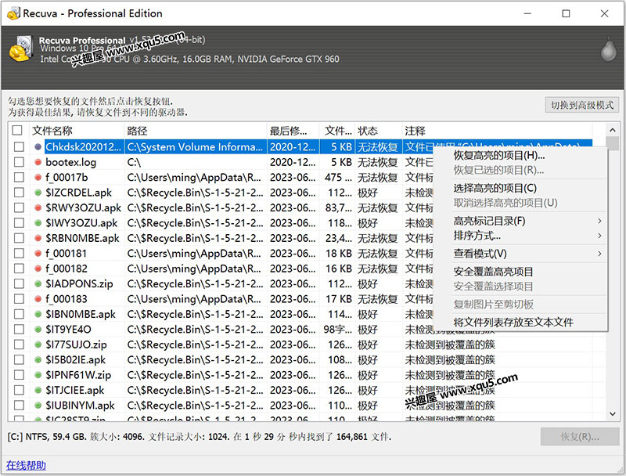
Task: Expand the 排序方式 submenu arrow
Action: point(599,236)
